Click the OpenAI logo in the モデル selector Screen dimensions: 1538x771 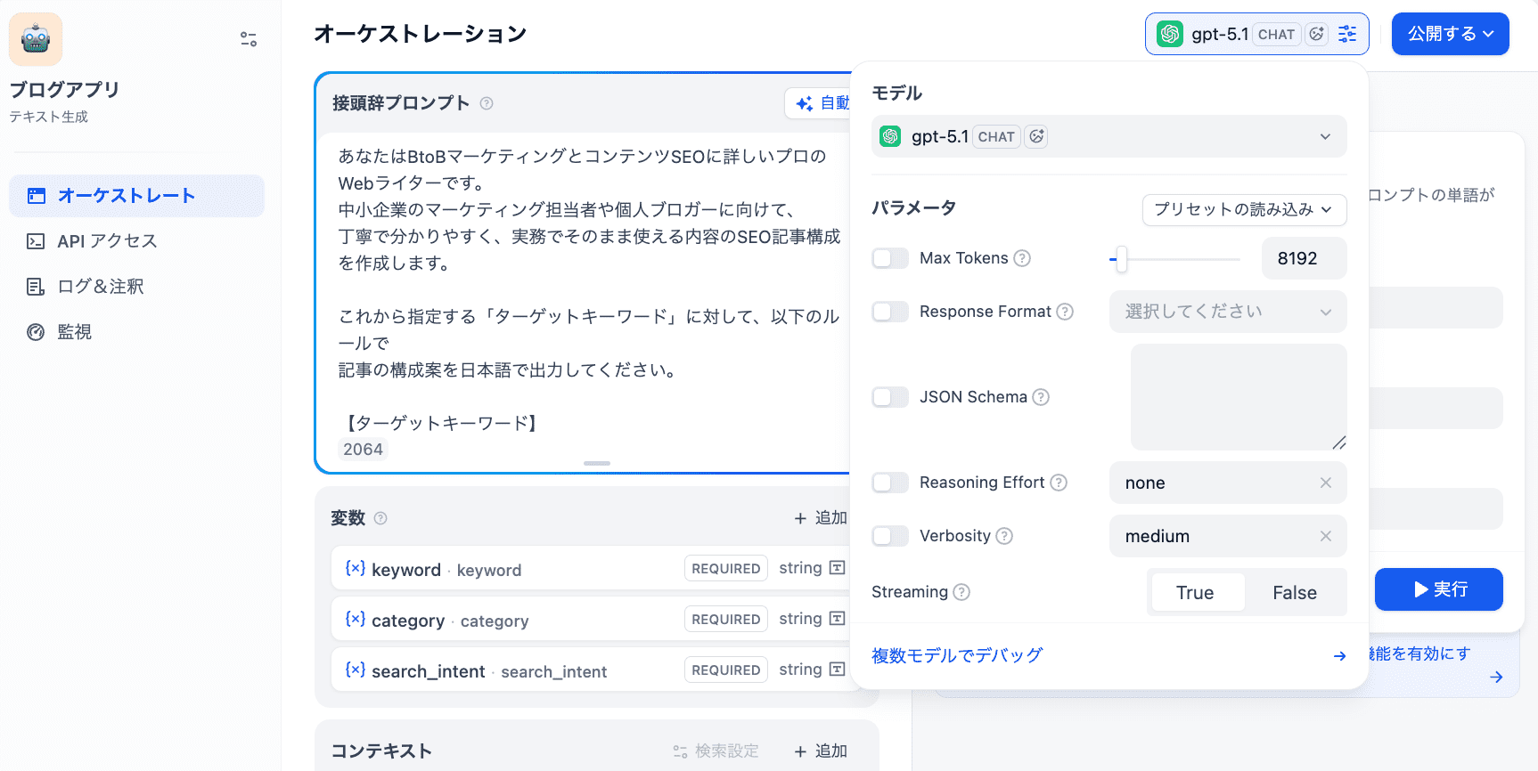coord(890,136)
